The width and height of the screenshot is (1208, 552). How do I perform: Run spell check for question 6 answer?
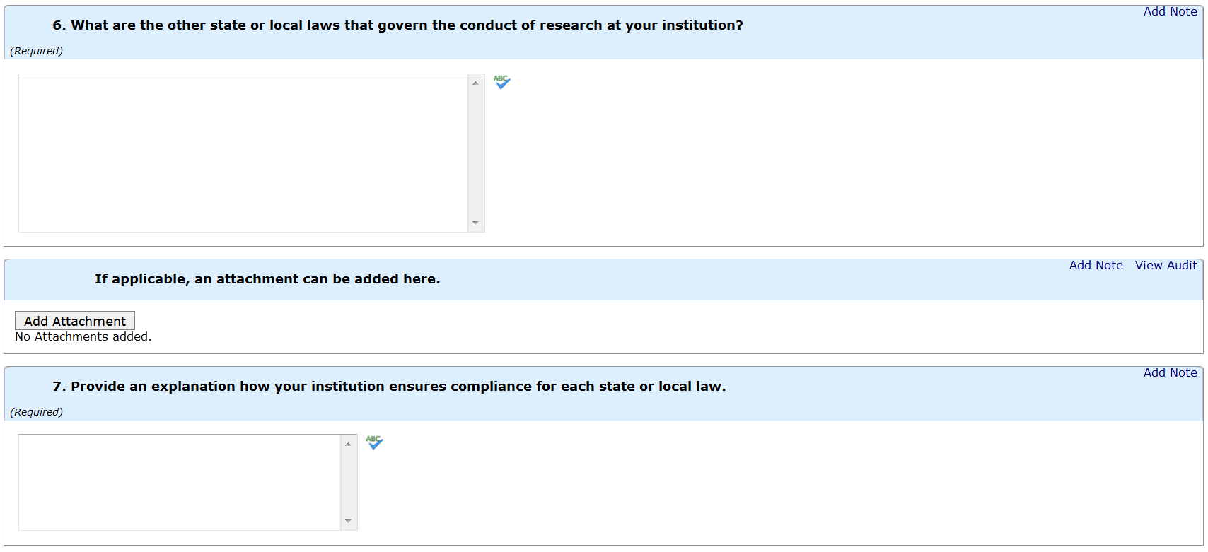coord(501,83)
